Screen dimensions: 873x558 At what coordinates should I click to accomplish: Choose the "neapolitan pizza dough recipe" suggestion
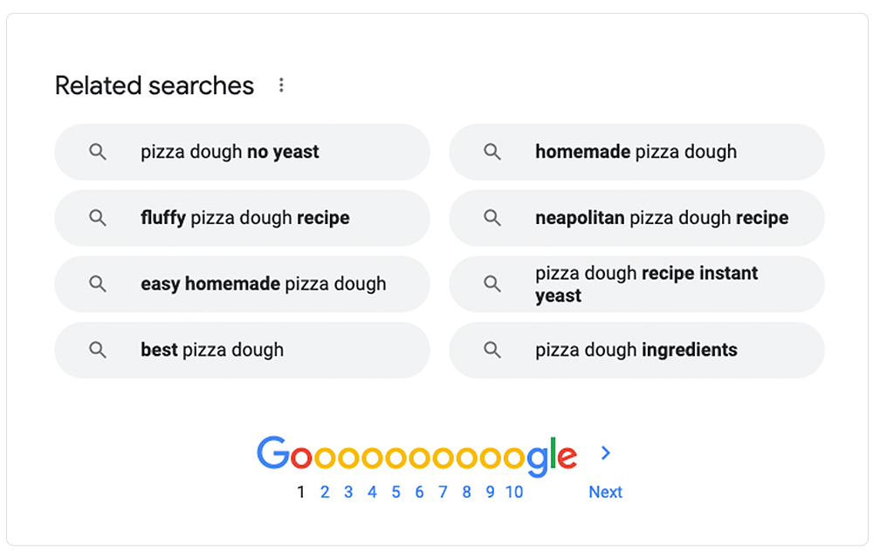coord(661,218)
